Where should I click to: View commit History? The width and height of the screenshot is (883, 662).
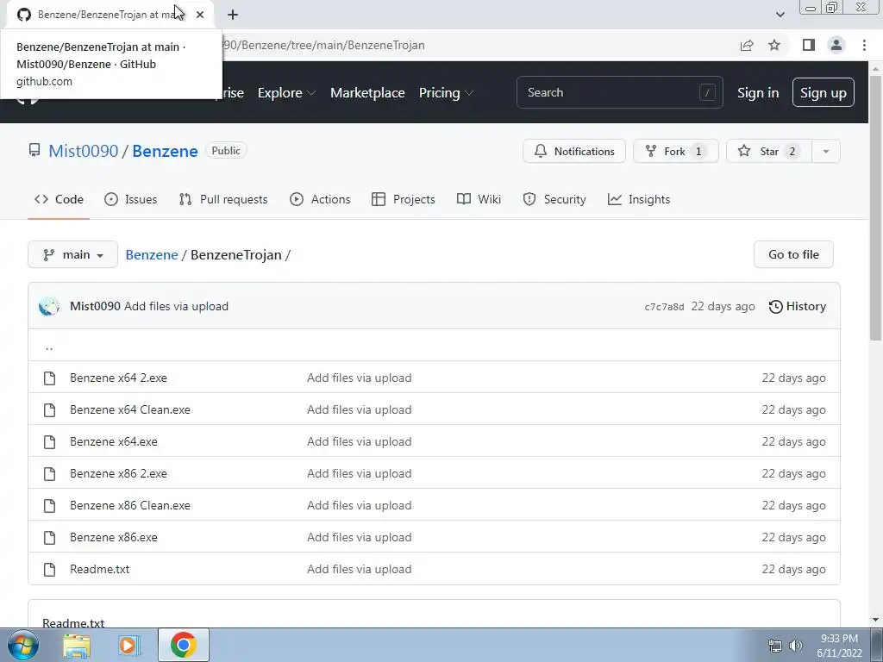tap(798, 306)
